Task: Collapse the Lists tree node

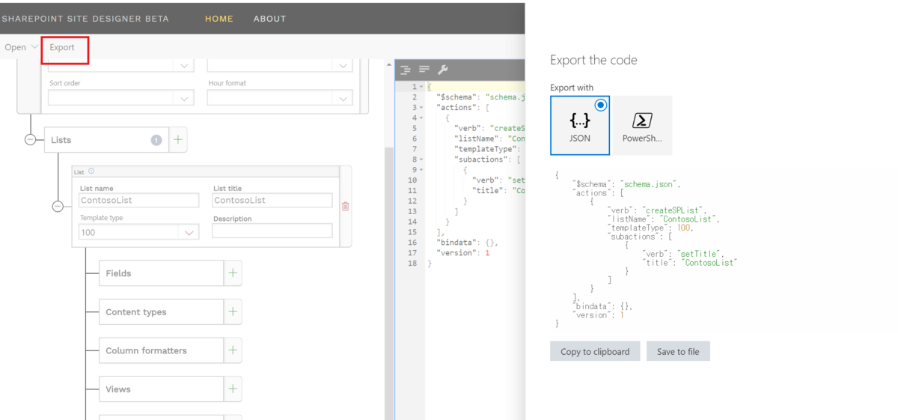Action: point(30,139)
